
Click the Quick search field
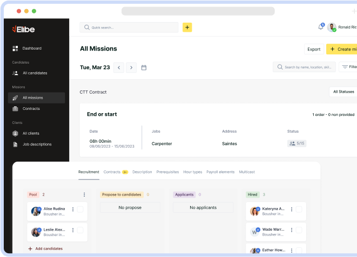[129, 27]
